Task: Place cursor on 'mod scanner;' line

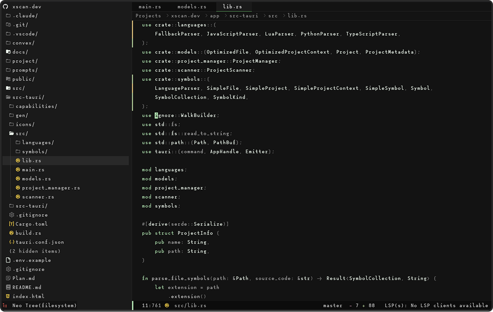Action: click(x=161, y=197)
